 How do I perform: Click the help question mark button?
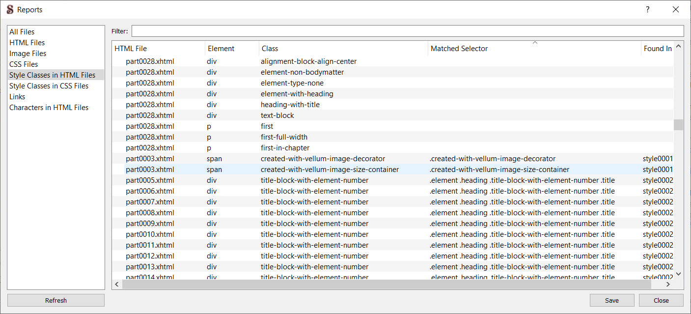click(648, 9)
